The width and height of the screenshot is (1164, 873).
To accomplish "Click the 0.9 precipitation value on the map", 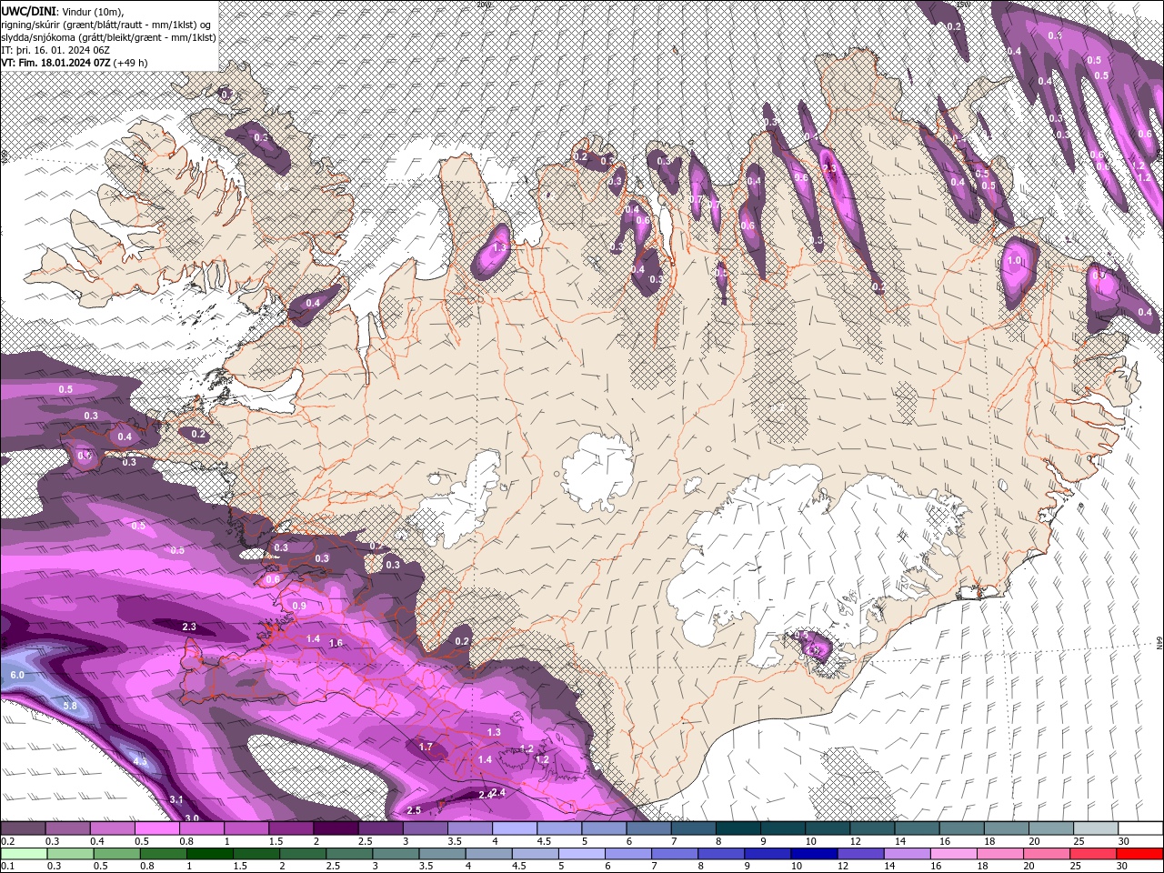I will 299,606.
